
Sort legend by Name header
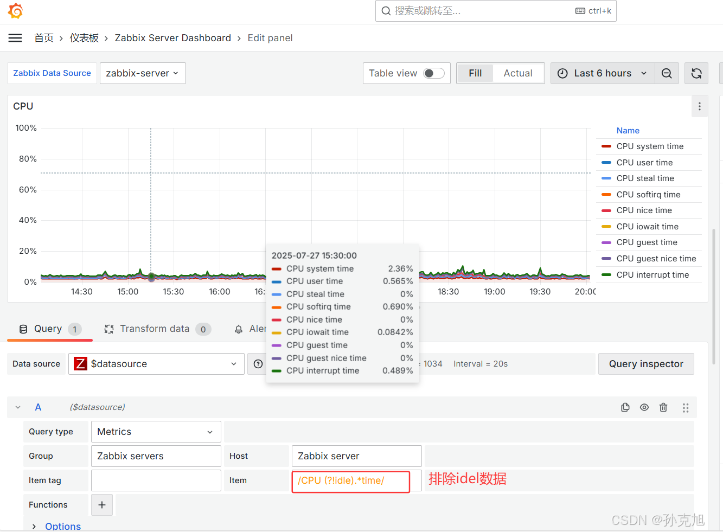(x=628, y=131)
